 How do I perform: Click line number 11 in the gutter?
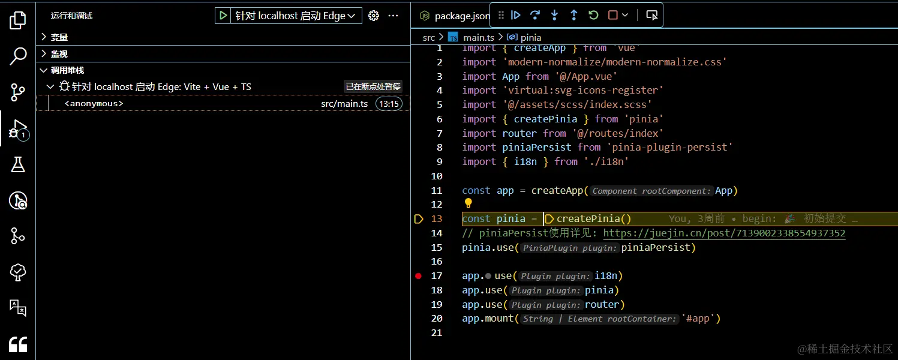pyautogui.click(x=437, y=191)
